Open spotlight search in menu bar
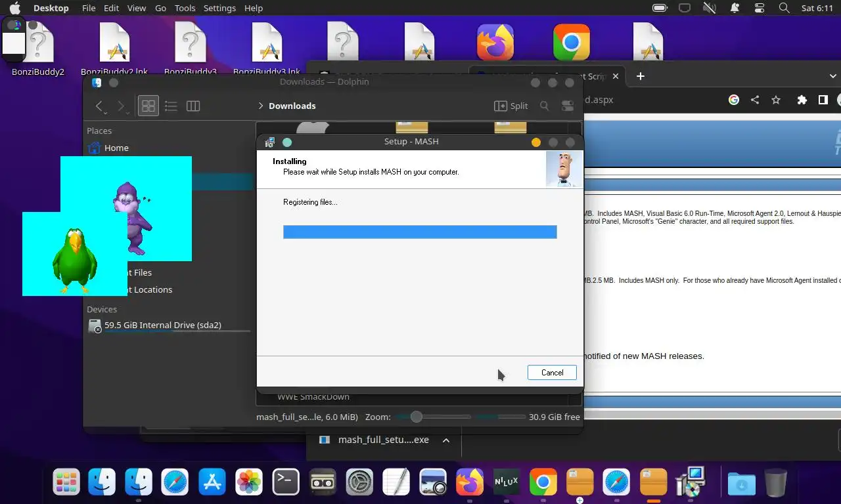The width and height of the screenshot is (841, 504). [784, 8]
